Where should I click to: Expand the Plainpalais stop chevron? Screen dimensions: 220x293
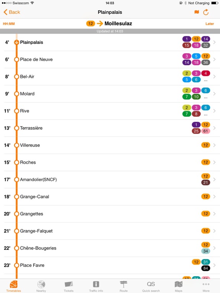(x=214, y=42)
